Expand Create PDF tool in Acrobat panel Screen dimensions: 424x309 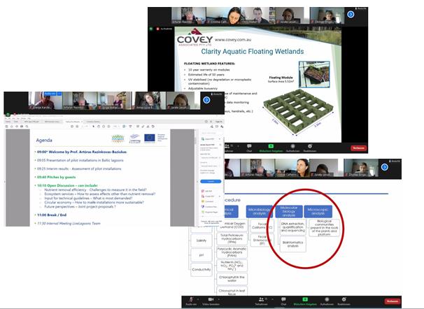219,196
